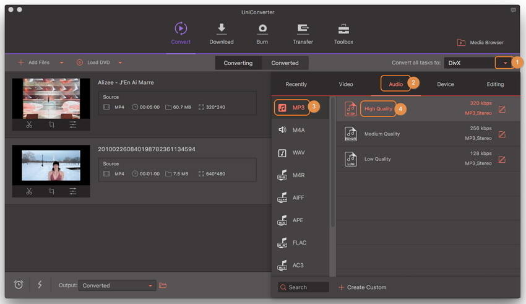Click the Alizee - J'En Ai Marre title
526x304 pixels.
(126, 82)
